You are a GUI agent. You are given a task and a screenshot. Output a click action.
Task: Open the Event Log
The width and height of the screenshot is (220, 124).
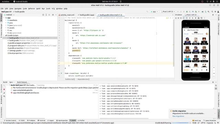[x=197, y=121]
